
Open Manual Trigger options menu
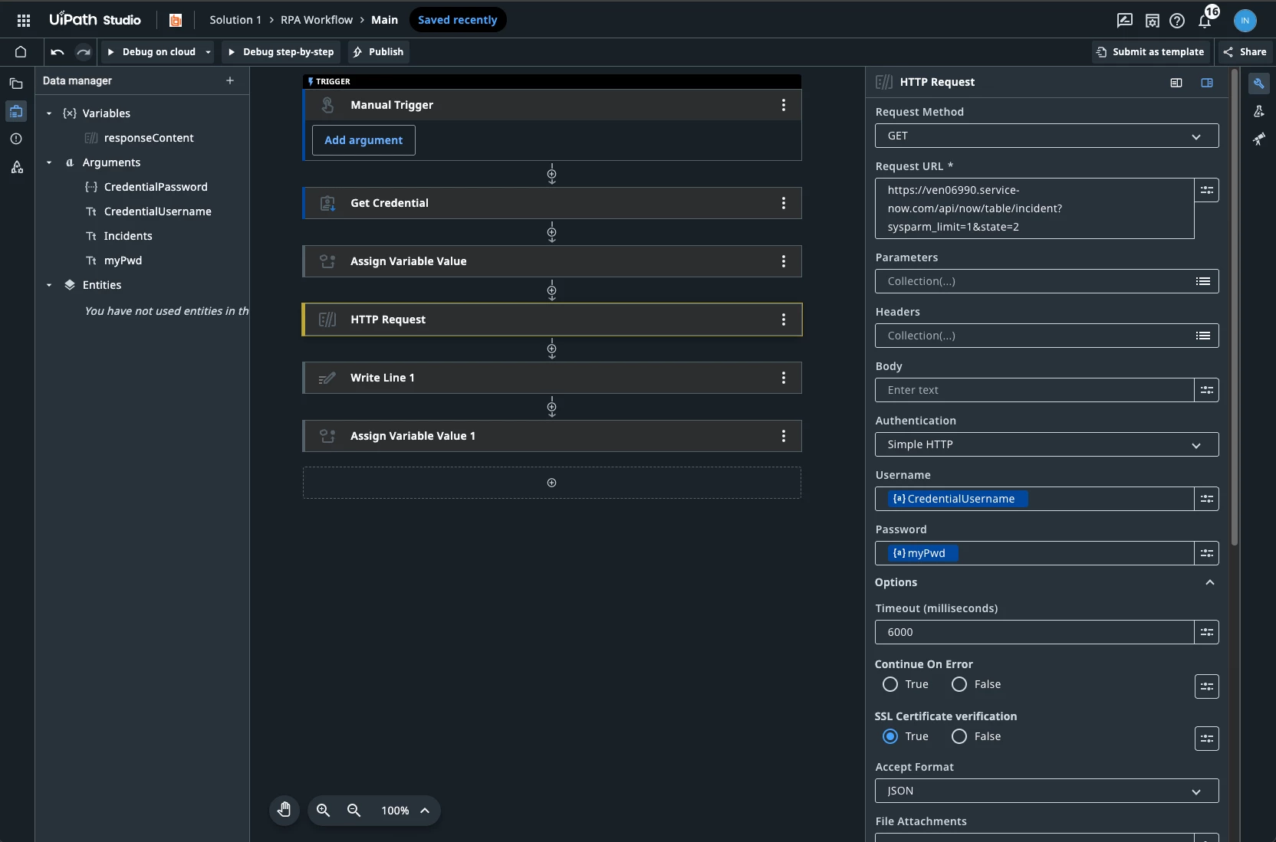click(x=783, y=105)
